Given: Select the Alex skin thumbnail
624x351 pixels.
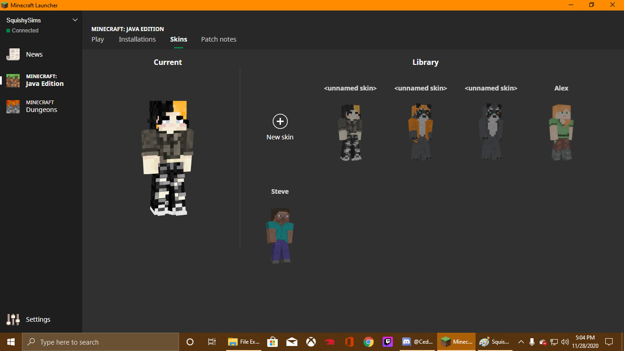Looking at the screenshot, I should pyautogui.click(x=561, y=132).
